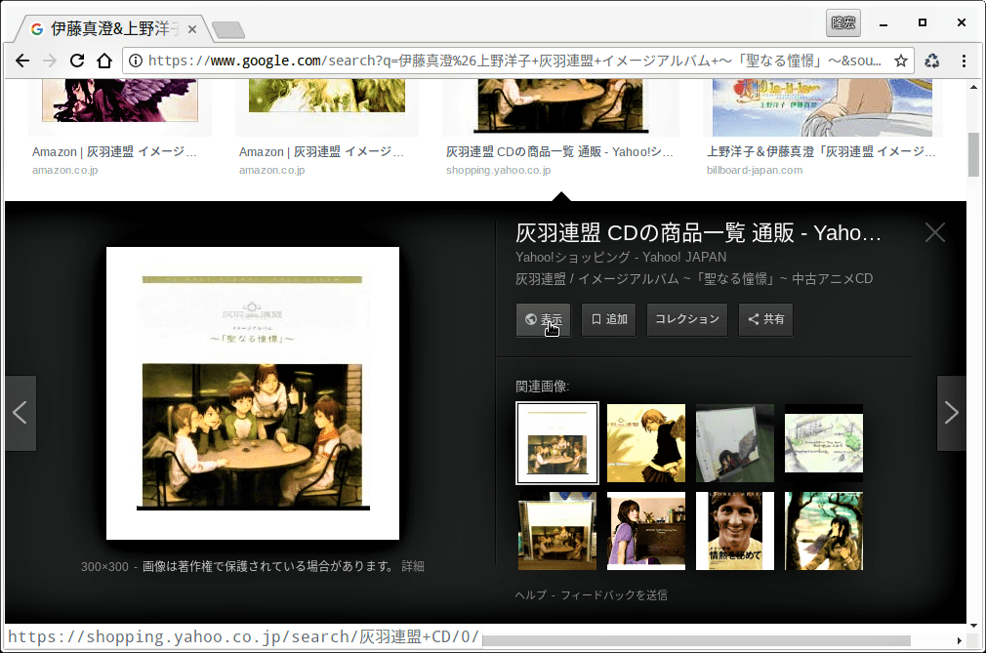Maximize the browser window
This screenshot has height=653, width=986.
coord(922,22)
